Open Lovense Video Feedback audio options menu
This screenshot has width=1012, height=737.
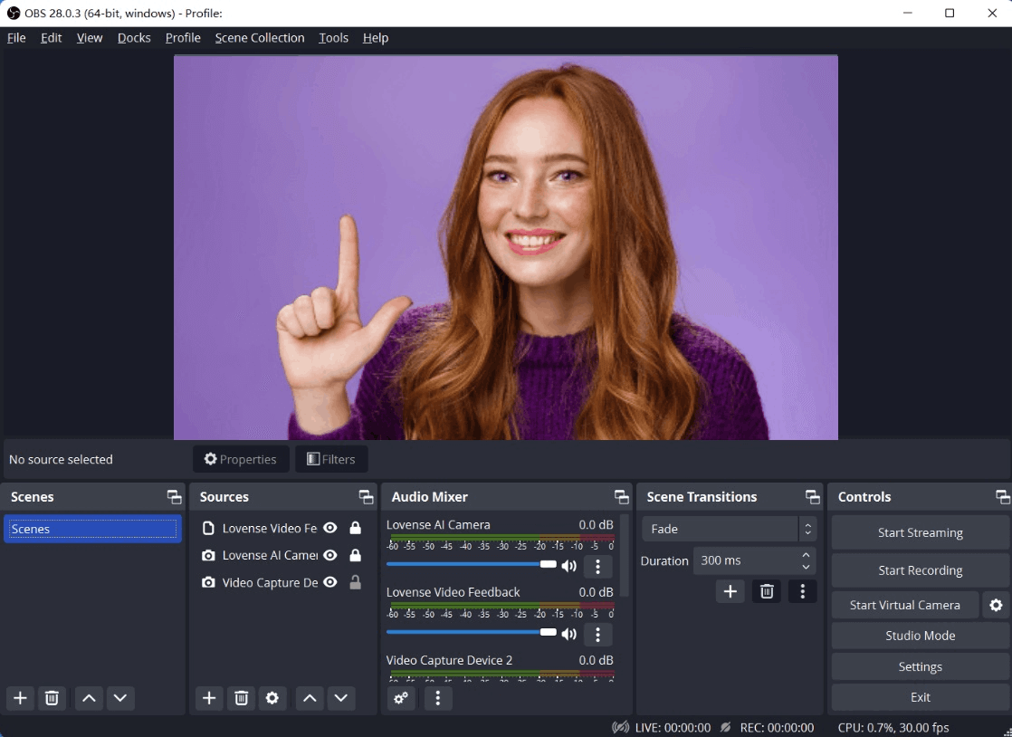597,634
